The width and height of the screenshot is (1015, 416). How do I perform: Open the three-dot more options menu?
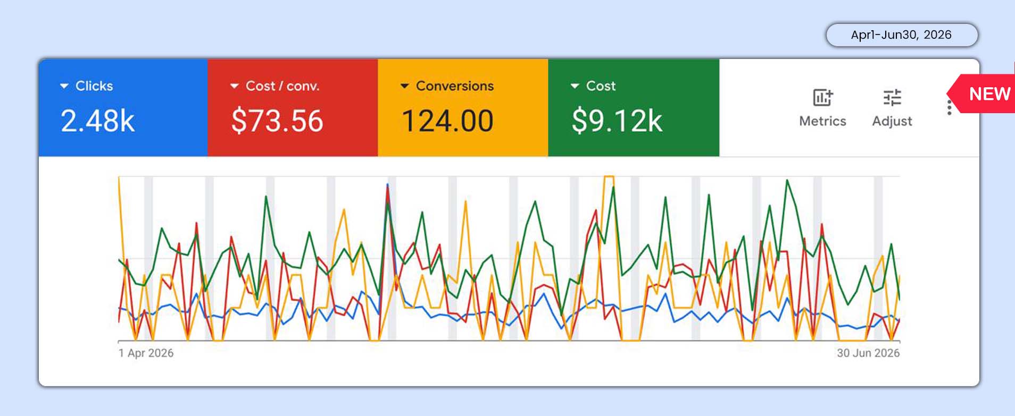point(949,107)
